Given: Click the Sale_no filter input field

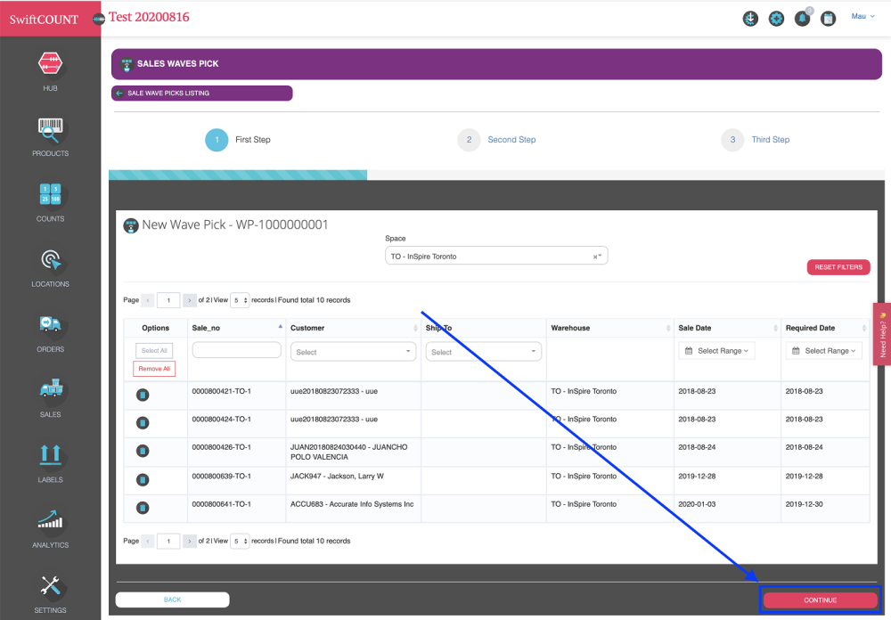Looking at the screenshot, I should point(236,350).
